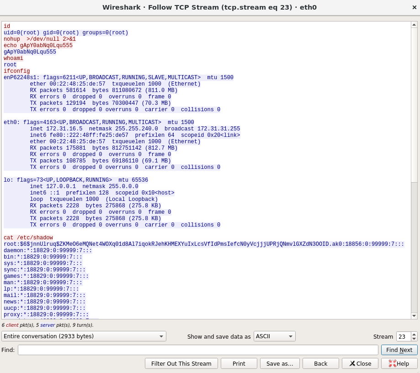This screenshot has height=373, width=420.
Task: Click the 'eth0: flags=4163' interface line
Action: tap(99, 122)
